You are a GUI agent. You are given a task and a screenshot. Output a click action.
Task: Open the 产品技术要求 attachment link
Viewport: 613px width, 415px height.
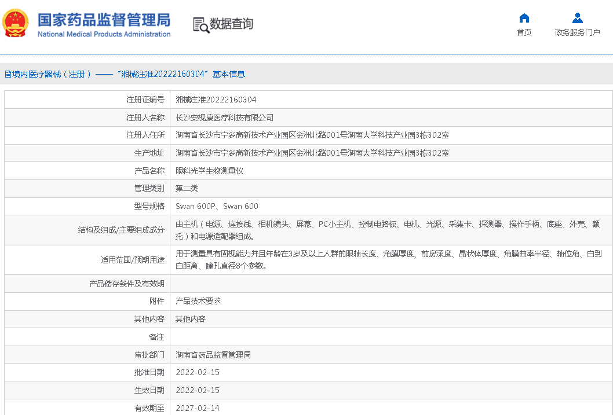(198, 301)
